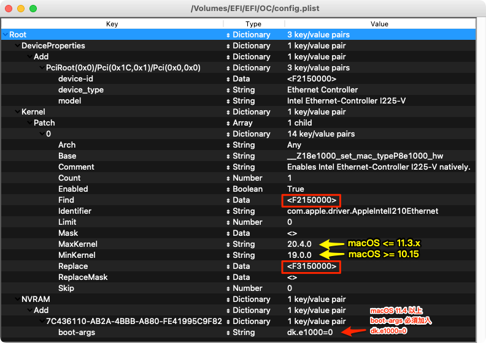Screen dimensions: 486x343
Task: Select the MaxKernel value 20.4.0
Action: click(x=299, y=244)
